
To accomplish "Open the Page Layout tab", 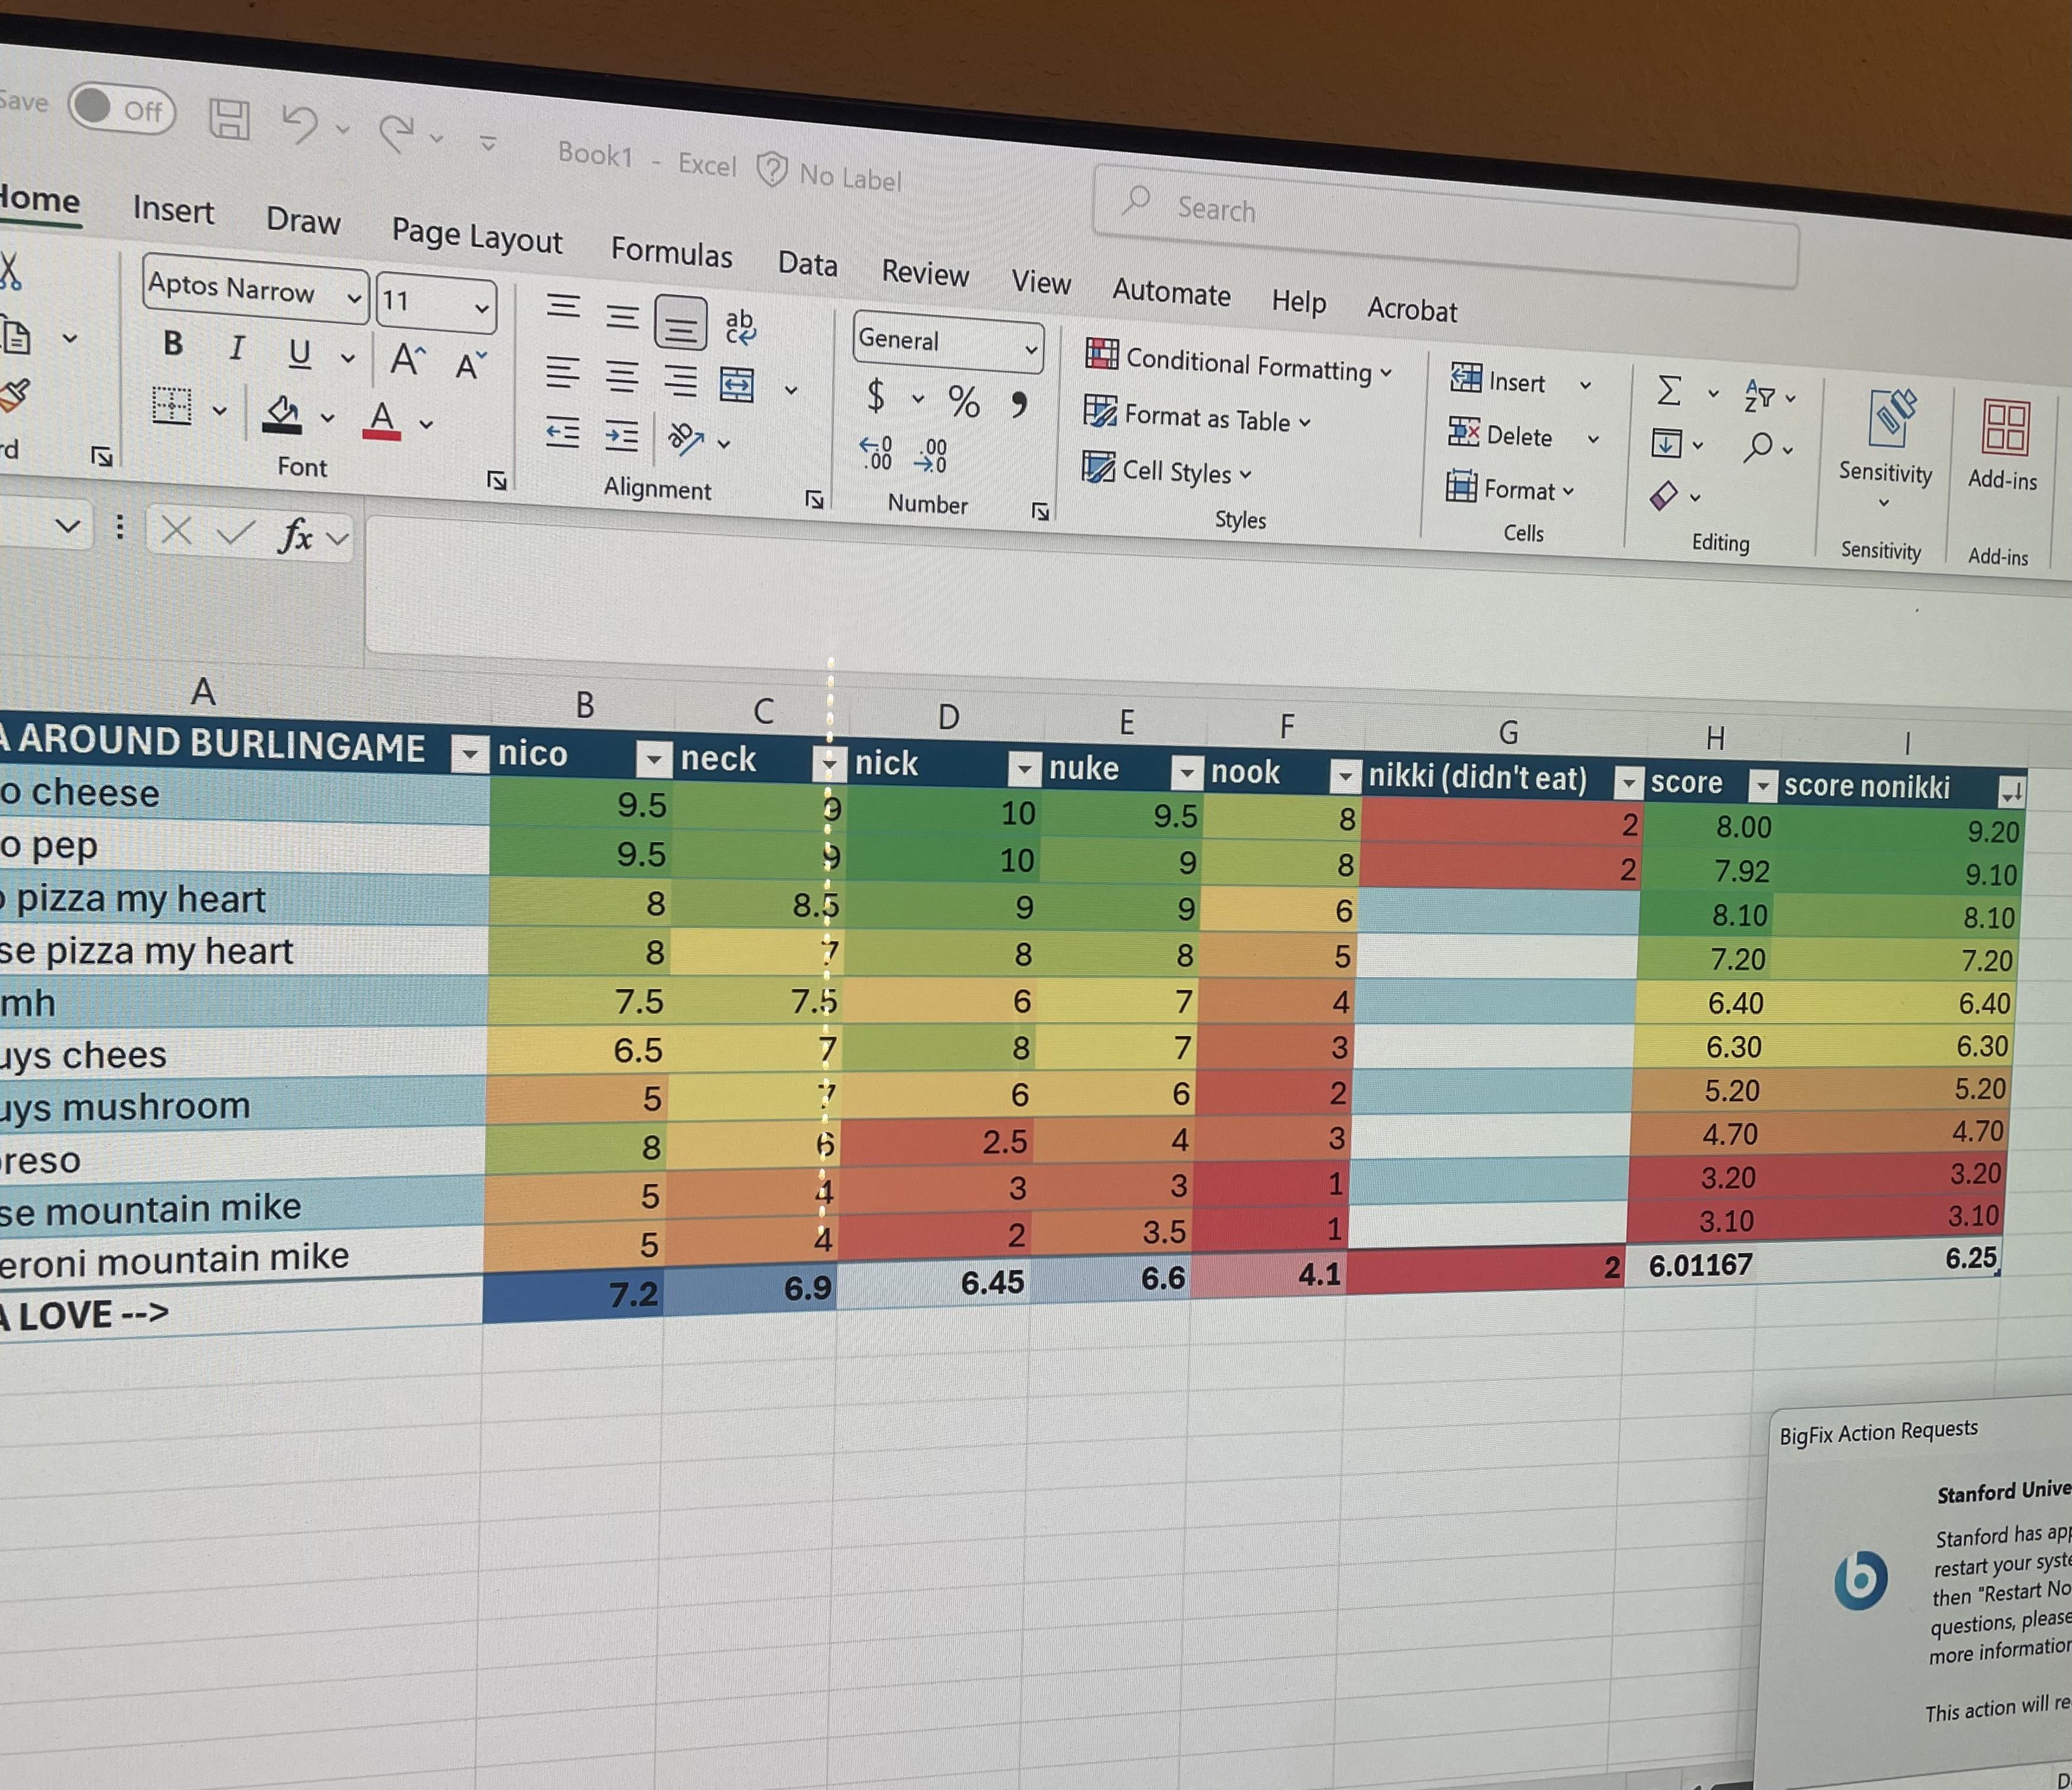I will pos(477,237).
